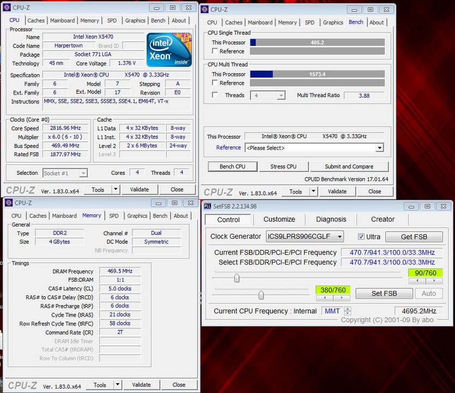
Task: Click the Set FSB button
Action: point(384,293)
